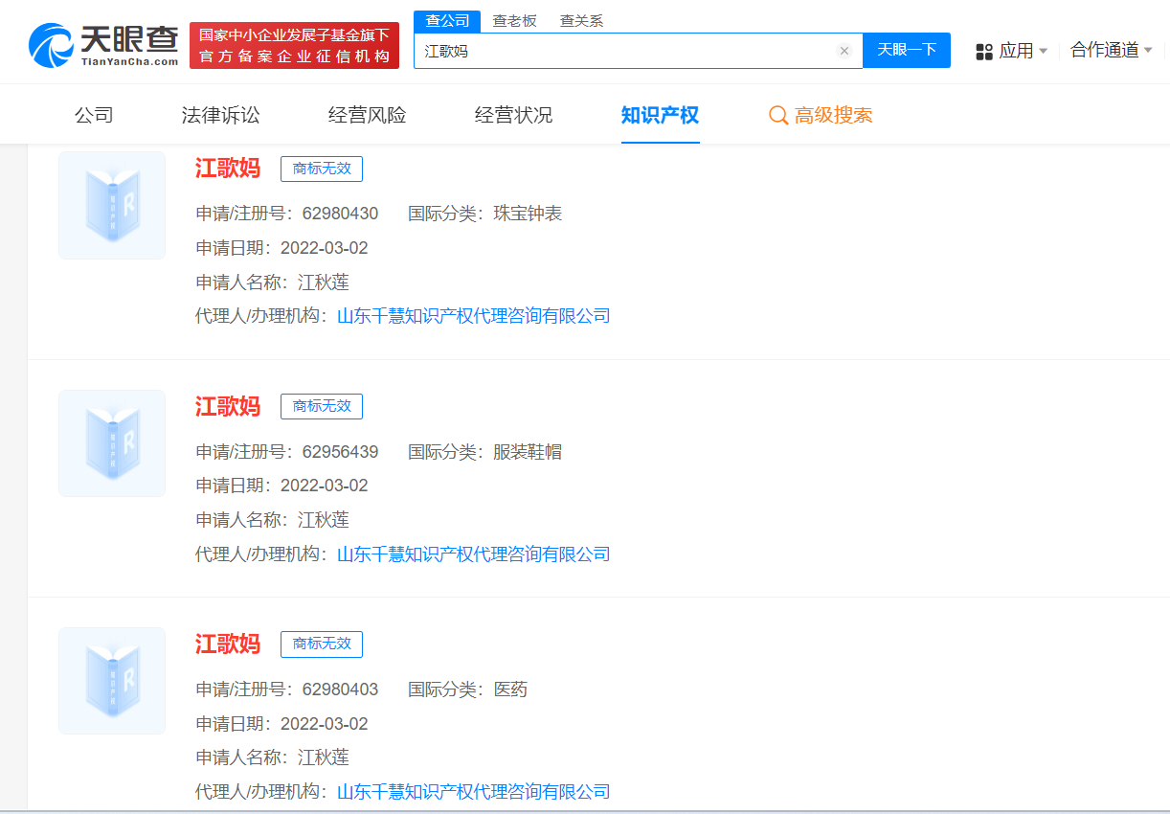Click application date in 珠宝钟表 entry
The height and width of the screenshot is (814, 1170).
tap(324, 248)
